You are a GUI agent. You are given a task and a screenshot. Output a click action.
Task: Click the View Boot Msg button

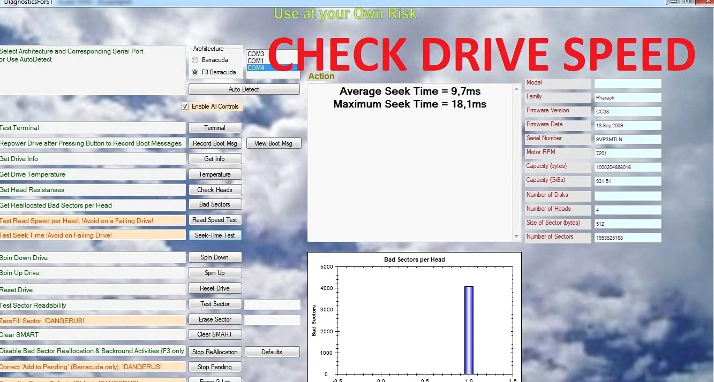click(x=273, y=143)
